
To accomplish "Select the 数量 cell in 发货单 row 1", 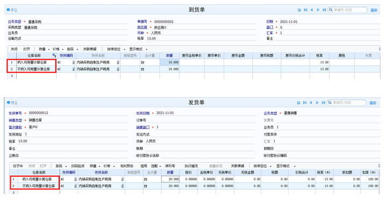I will tap(170, 179).
